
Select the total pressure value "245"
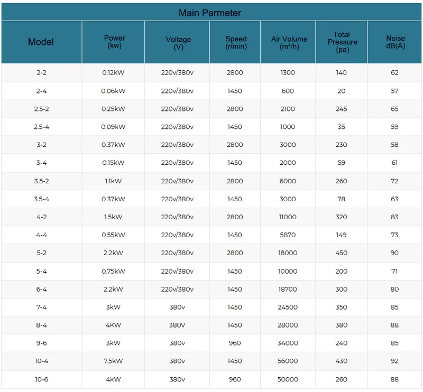click(x=341, y=109)
